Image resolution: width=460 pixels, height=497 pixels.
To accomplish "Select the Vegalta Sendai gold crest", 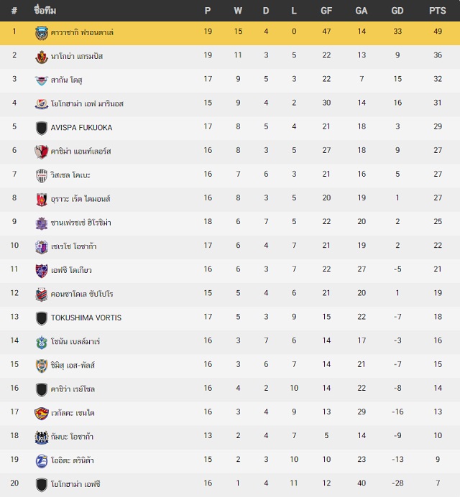I will click(x=42, y=413).
